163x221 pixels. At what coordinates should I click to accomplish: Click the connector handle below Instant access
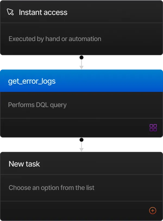[81, 62]
